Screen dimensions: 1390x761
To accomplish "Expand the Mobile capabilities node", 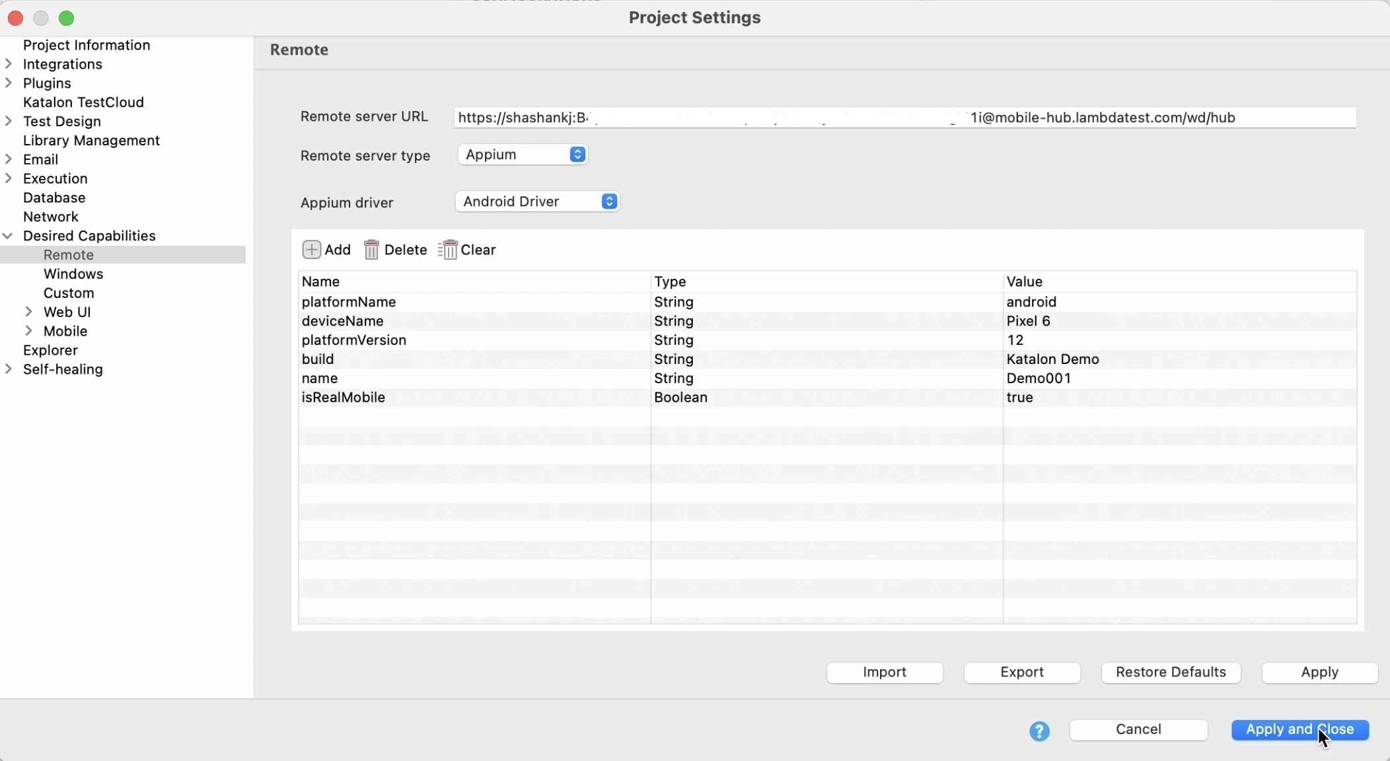I will tap(29, 331).
